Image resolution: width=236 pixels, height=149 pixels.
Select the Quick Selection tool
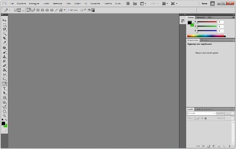pos(4,34)
